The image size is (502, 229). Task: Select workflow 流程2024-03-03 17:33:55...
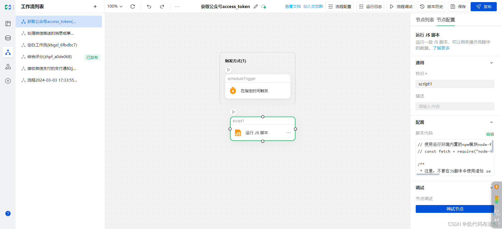coord(59,80)
